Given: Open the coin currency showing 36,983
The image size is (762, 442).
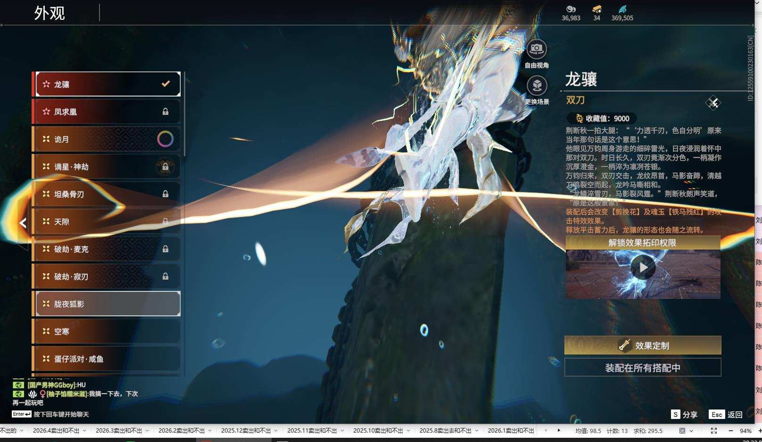Looking at the screenshot, I should (571, 9).
